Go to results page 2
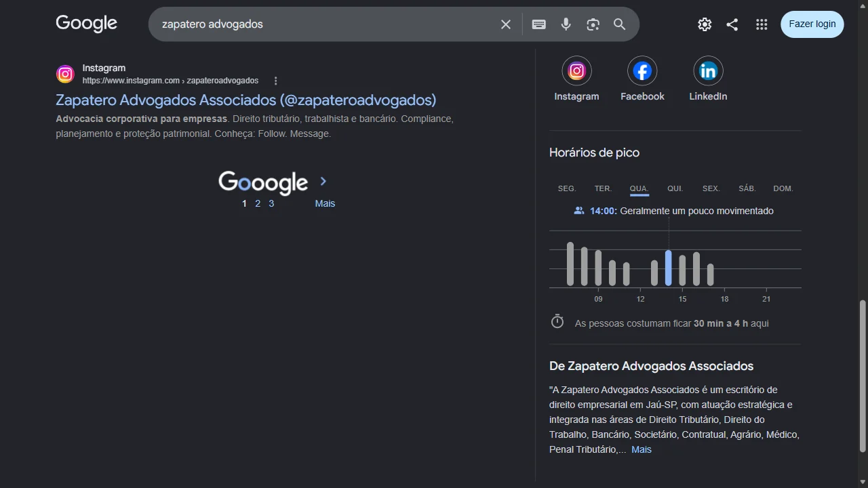868x488 pixels. pyautogui.click(x=258, y=203)
